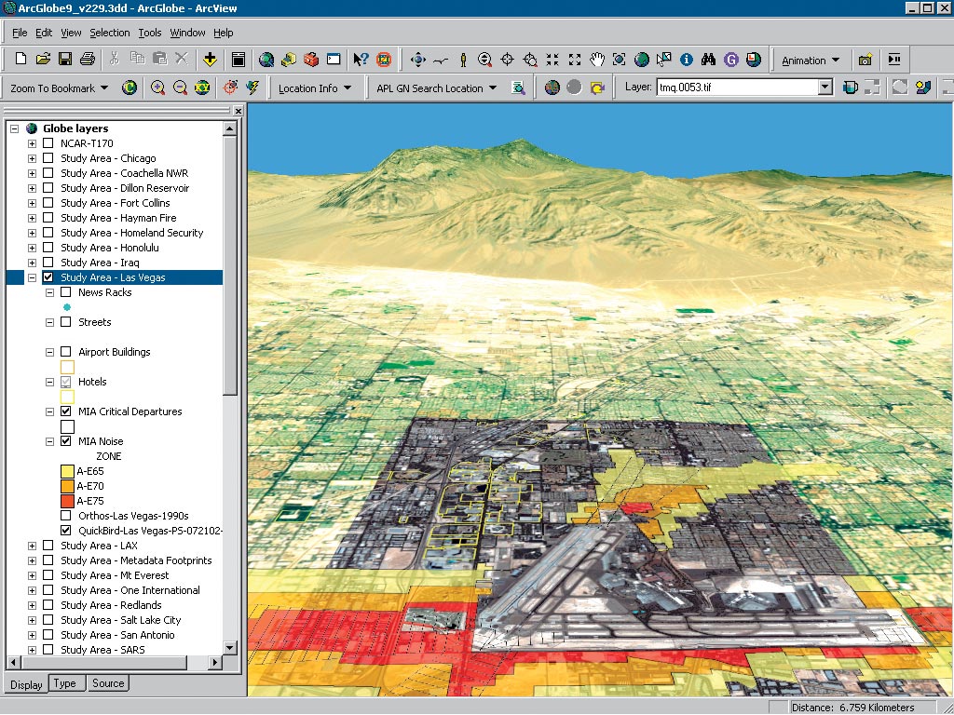Turn on Orthos-Las Vegas-1990s layer
Image resolution: width=954 pixels, height=715 pixels.
[66, 516]
